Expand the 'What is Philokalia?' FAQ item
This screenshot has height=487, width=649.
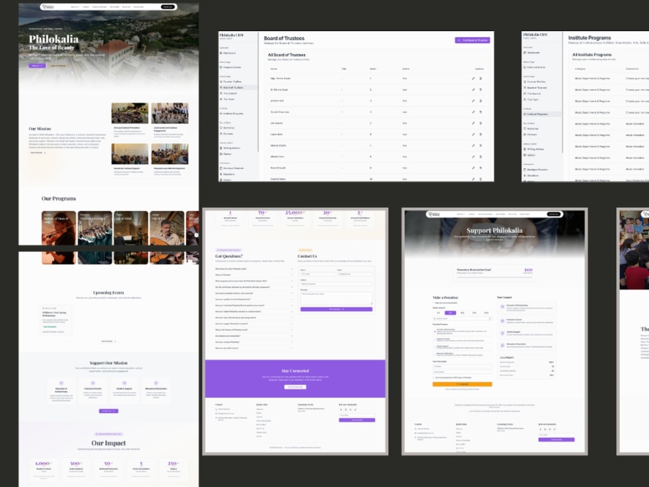253,275
